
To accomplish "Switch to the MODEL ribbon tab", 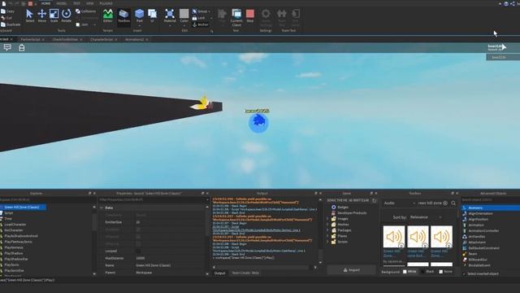I will [x=62, y=3].
